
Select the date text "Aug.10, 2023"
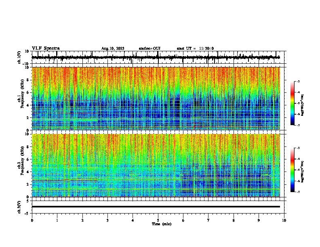pos(113,48)
